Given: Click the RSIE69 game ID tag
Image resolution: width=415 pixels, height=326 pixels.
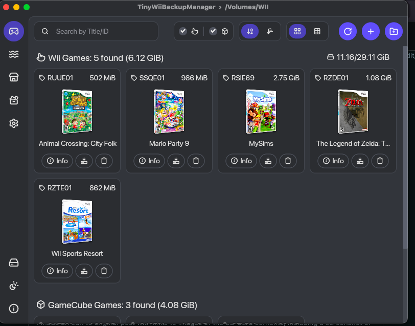Looking at the screenshot, I should coord(239,78).
